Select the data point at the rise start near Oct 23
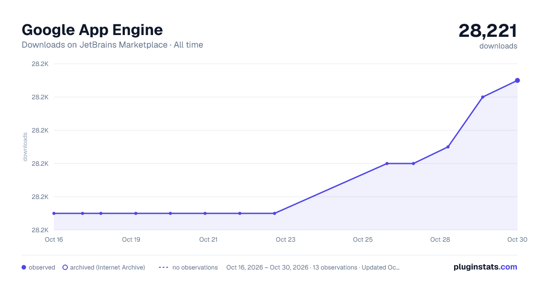539x283 pixels. (274, 213)
